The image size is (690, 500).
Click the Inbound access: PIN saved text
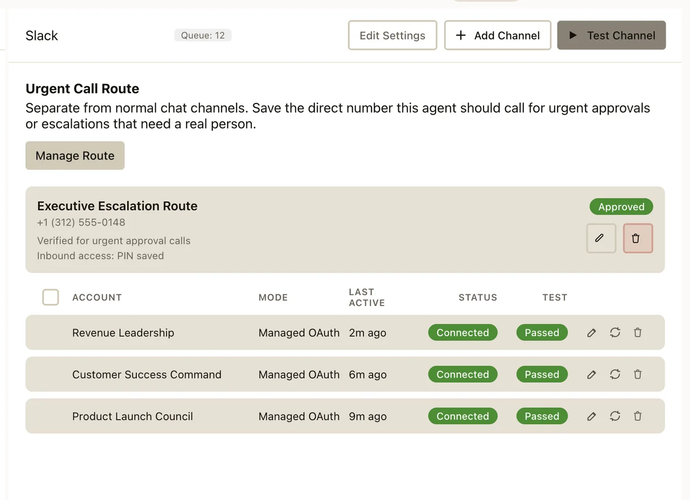(100, 256)
